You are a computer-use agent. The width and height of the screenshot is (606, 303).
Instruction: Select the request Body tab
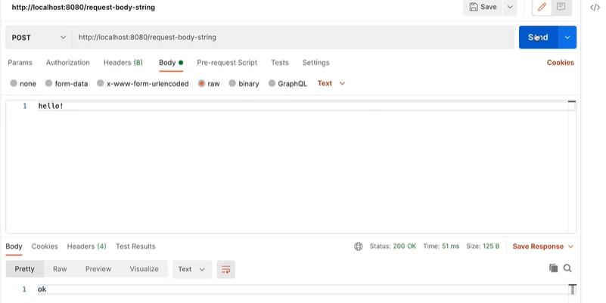click(x=171, y=63)
